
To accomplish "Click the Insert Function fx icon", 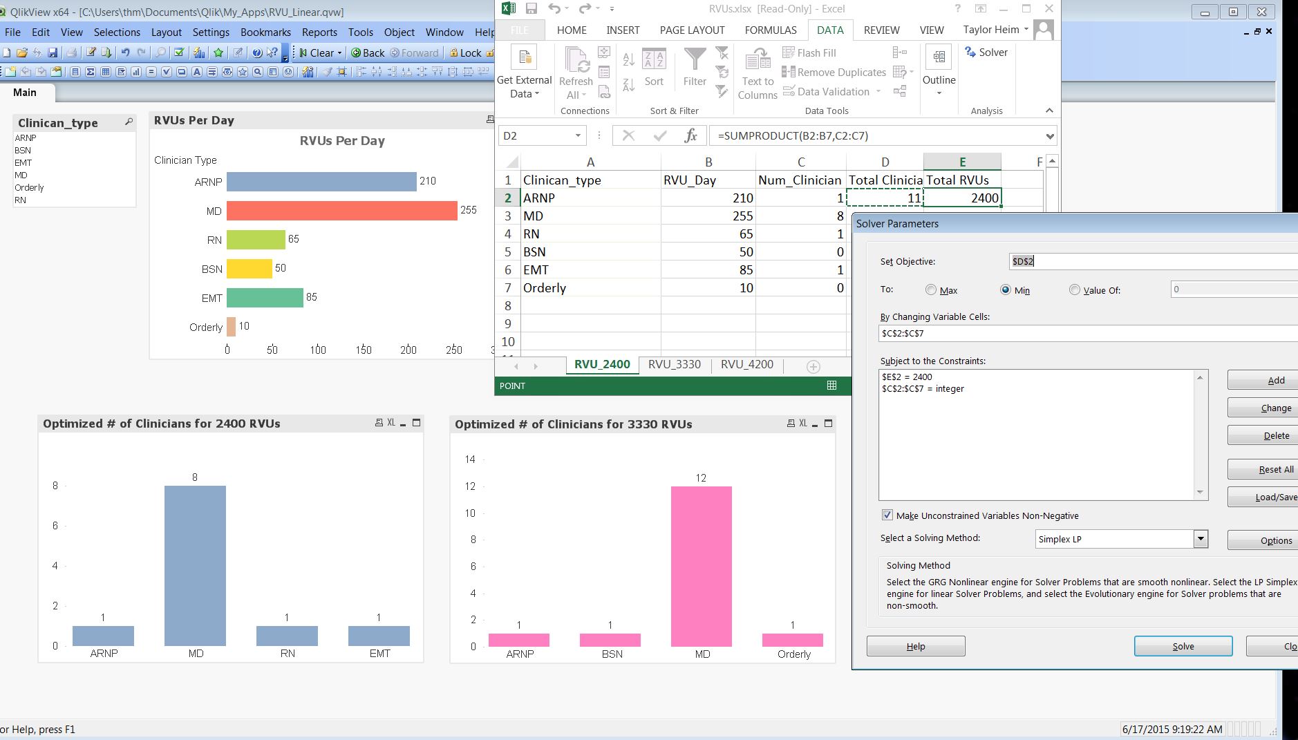I will pyautogui.click(x=690, y=136).
